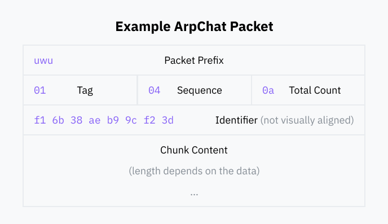Click '(length depends on the data)' note
The height and width of the screenshot is (224, 388).
pos(194,171)
